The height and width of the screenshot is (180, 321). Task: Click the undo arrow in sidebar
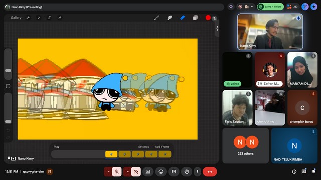pyautogui.click(x=8, y=130)
